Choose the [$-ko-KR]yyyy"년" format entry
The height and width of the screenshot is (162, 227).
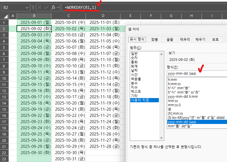(x=197, y=118)
